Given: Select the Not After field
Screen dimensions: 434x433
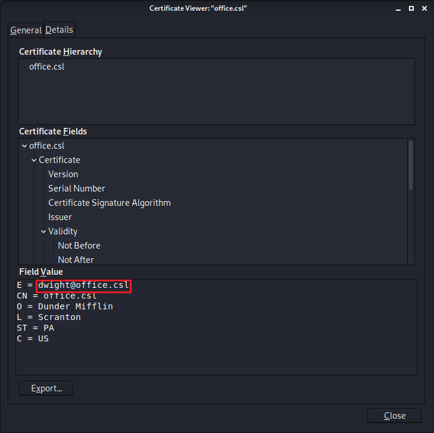Looking at the screenshot, I should [x=76, y=260].
